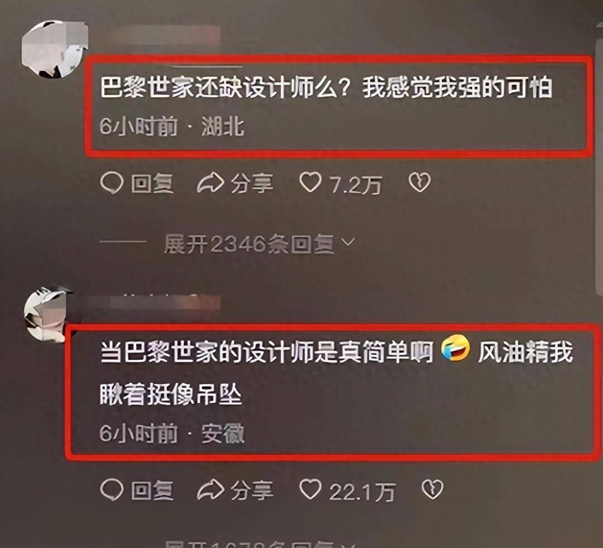The width and height of the screenshot is (603, 548).
Task: Click the 分享 label under the first comment
Action: 251,184
